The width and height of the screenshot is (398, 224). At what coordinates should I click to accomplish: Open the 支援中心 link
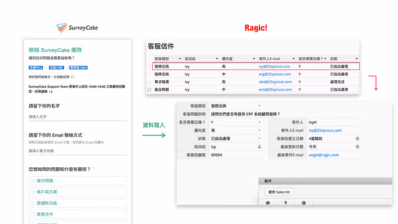click(x=36, y=68)
